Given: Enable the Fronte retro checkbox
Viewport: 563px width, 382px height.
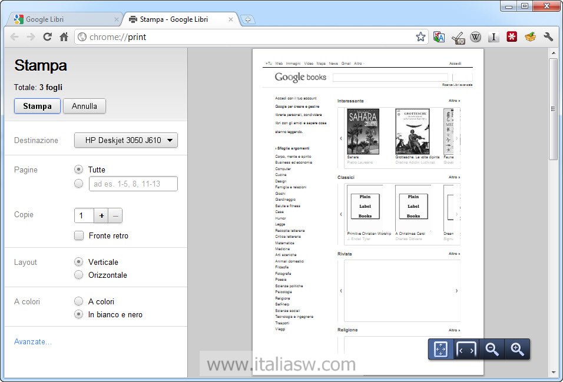Looking at the screenshot, I should (79, 236).
